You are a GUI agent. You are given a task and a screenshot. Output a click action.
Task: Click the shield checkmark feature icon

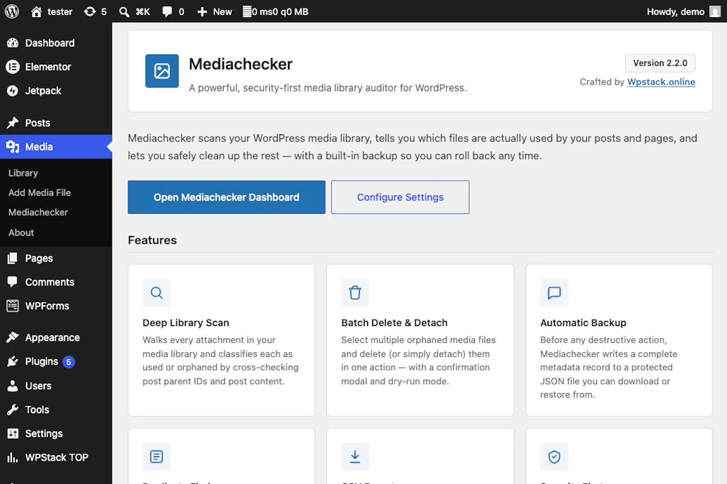pyautogui.click(x=554, y=457)
